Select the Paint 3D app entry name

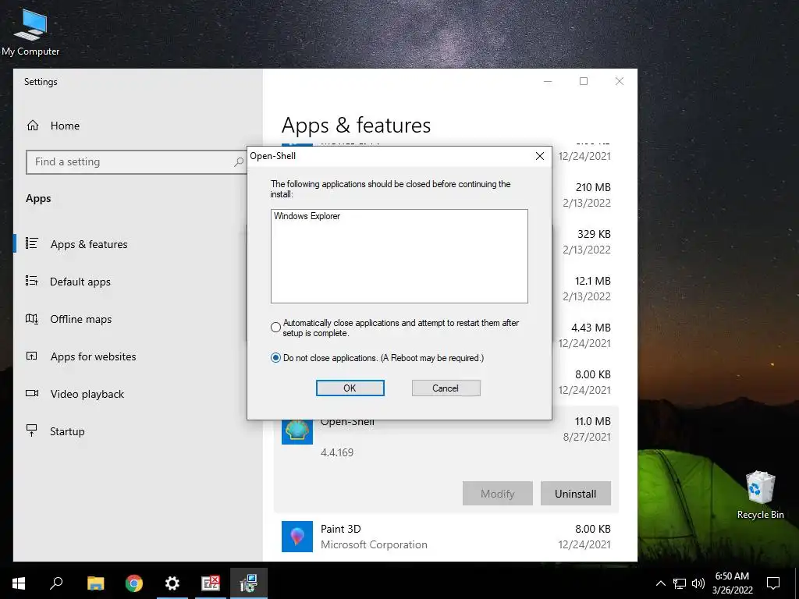(x=340, y=529)
